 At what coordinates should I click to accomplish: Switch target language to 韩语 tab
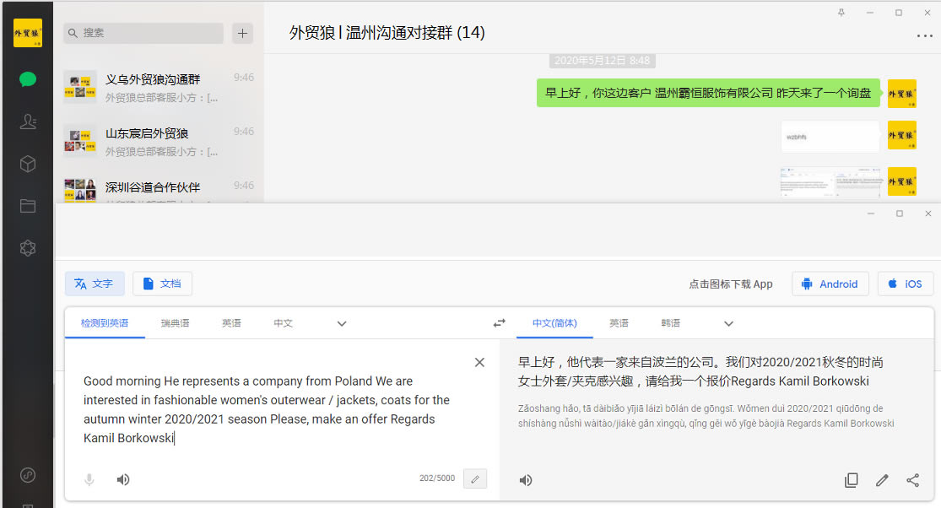671,323
